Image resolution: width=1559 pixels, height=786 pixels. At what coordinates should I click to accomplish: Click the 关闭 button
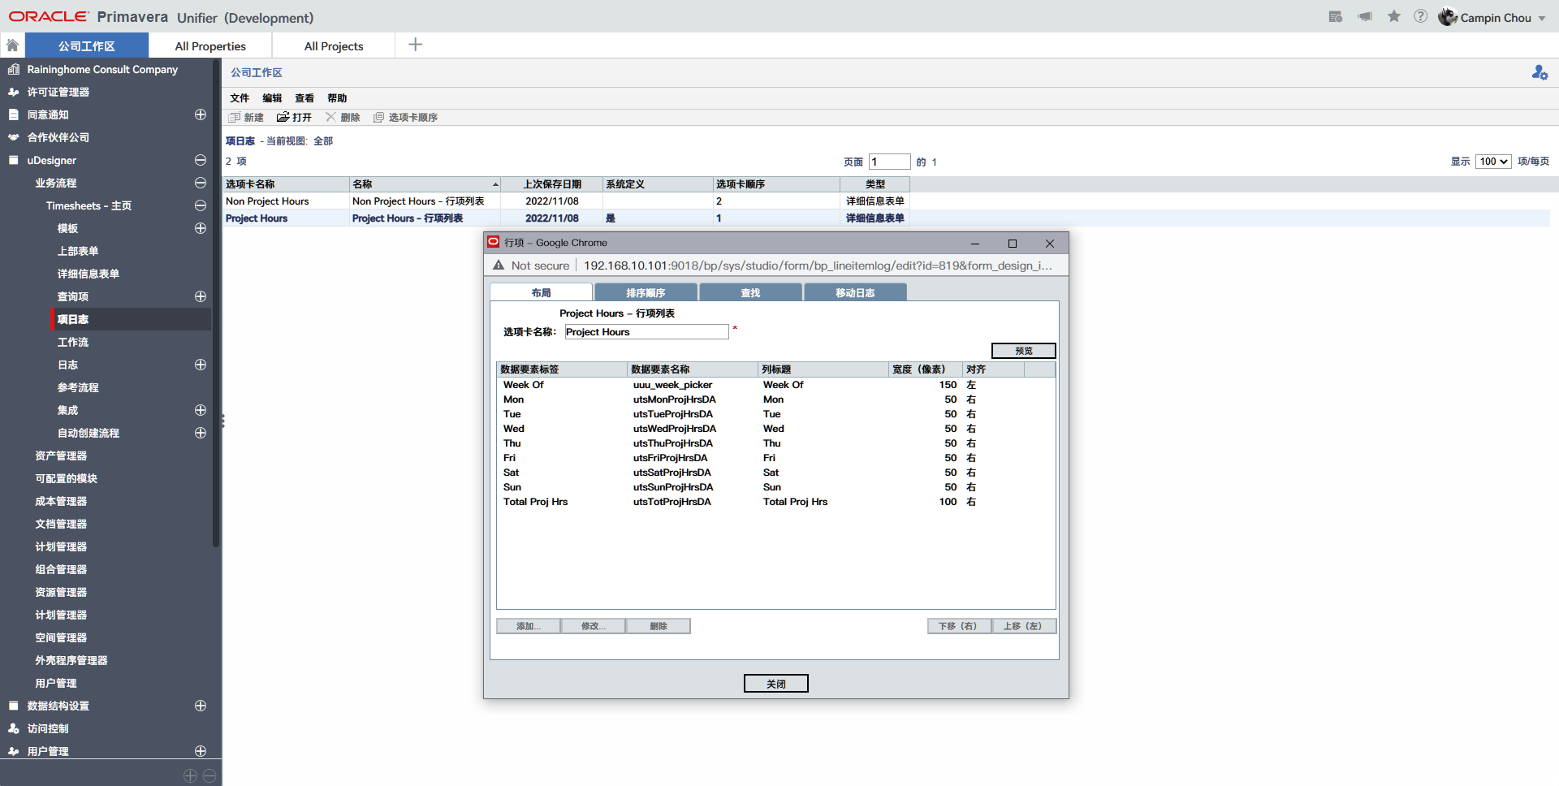tap(776, 684)
